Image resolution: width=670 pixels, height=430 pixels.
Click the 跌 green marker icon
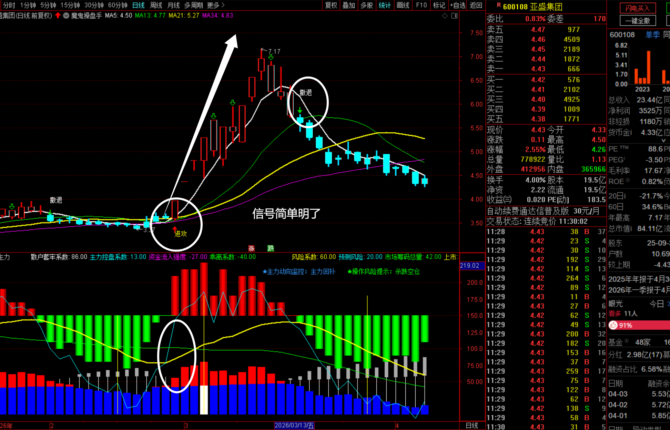coord(271,248)
